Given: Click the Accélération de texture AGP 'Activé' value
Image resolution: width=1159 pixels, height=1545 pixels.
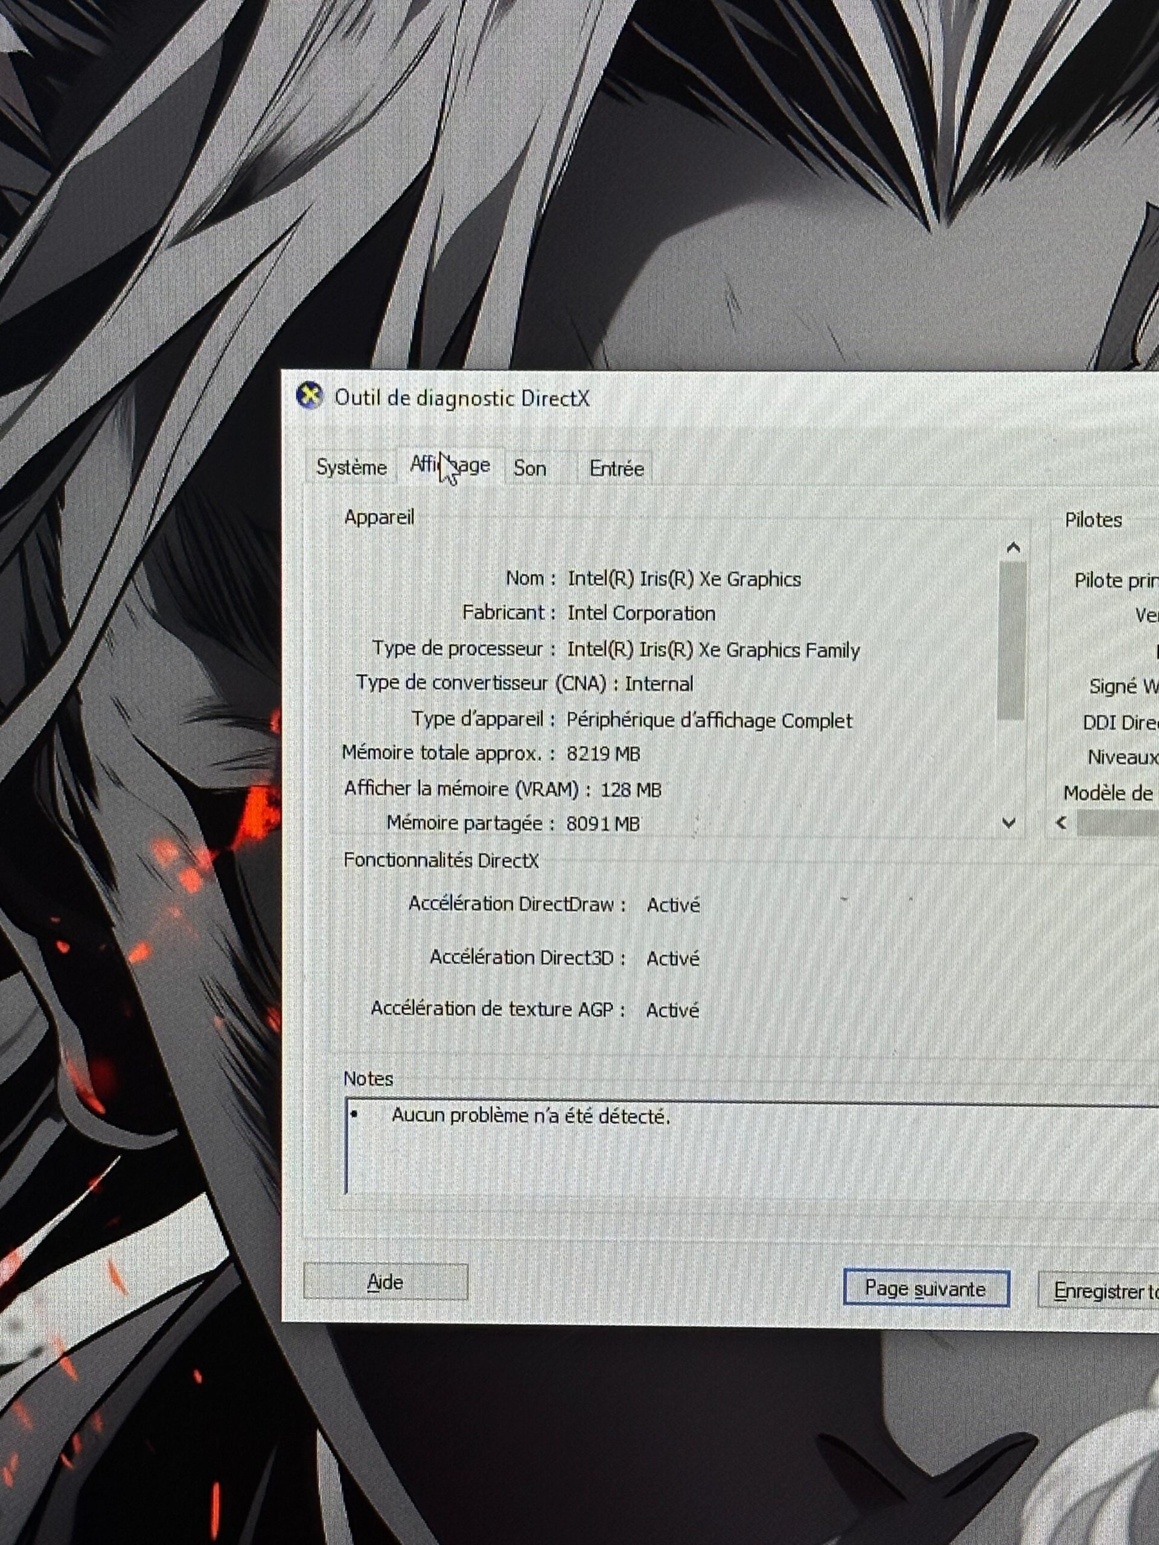Looking at the screenshot, I should [x=672, y=1011].
